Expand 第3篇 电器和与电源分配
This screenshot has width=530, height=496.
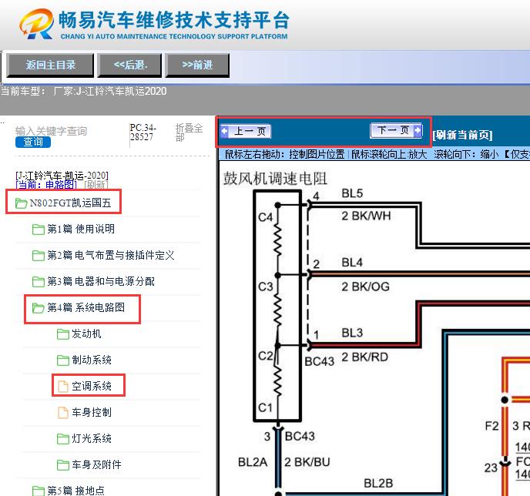pyautogui.click(x=101, y=281)
